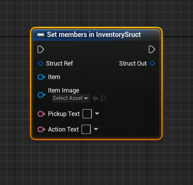This screenshot has width=193, height=185.
Task: Click the output execution pin
Action: (x=152, y=49)
